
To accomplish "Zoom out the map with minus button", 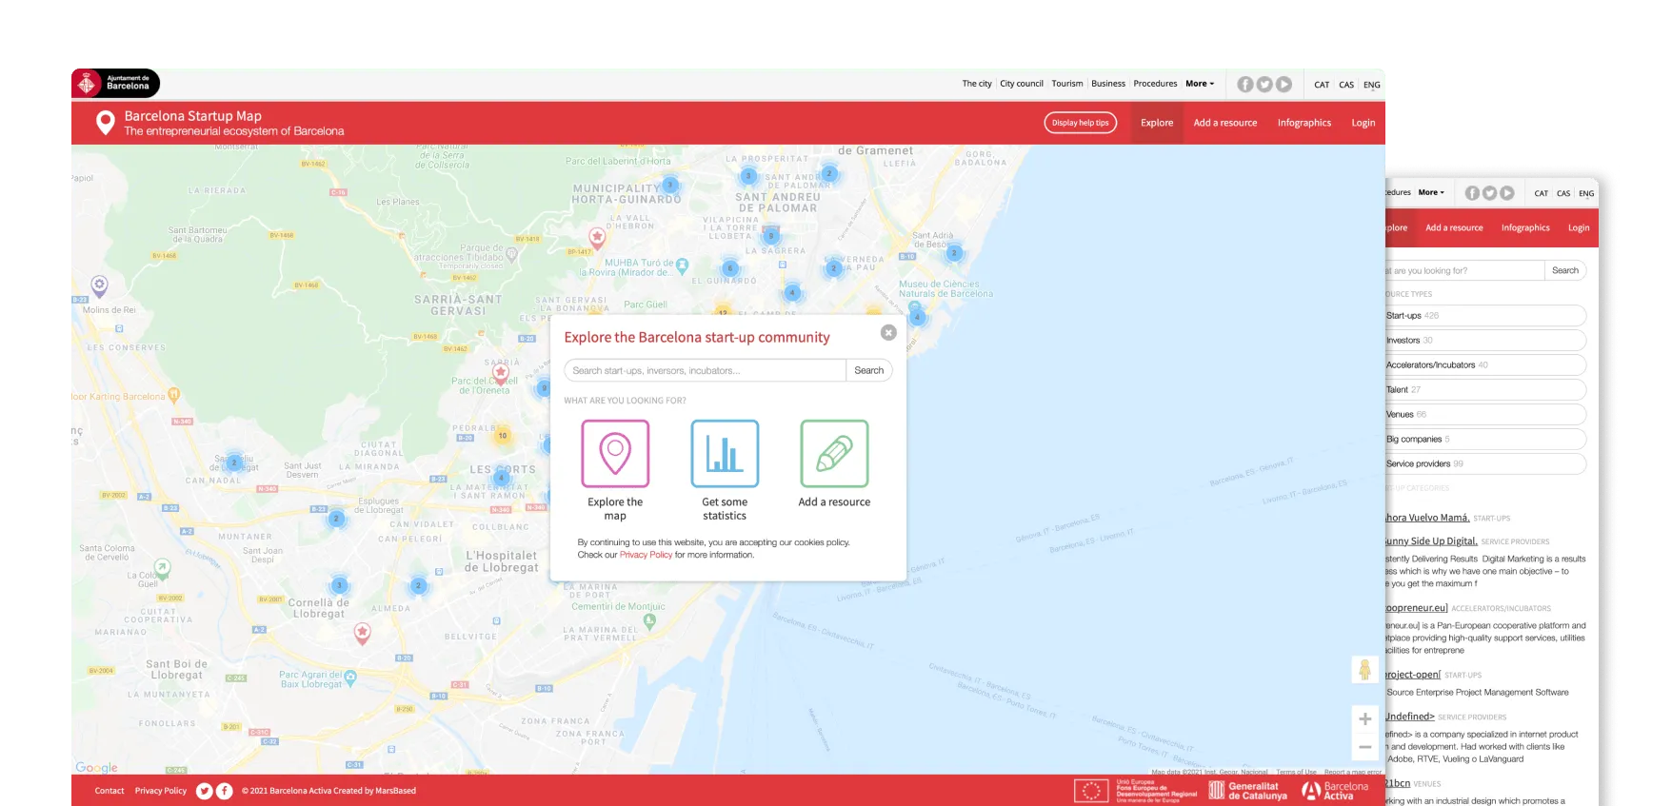I will (x=1364, y=747).
